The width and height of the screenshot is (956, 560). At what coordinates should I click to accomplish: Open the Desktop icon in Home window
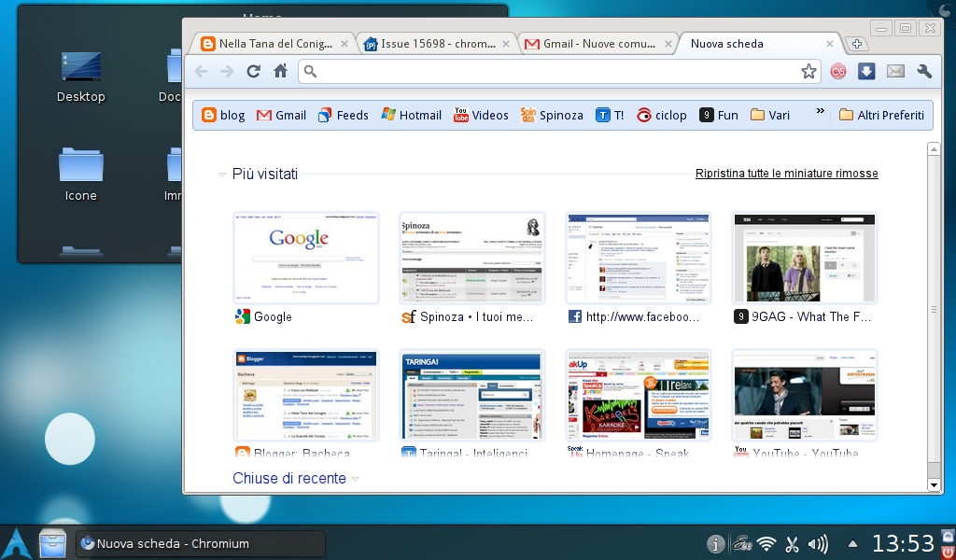pyautogui.click(x=81, y=77)
